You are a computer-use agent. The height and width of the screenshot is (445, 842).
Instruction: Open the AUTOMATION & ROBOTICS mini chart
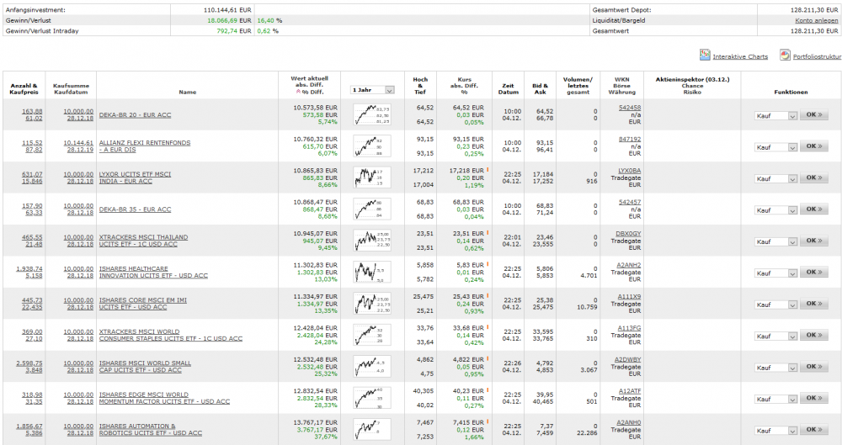(372, 429)
